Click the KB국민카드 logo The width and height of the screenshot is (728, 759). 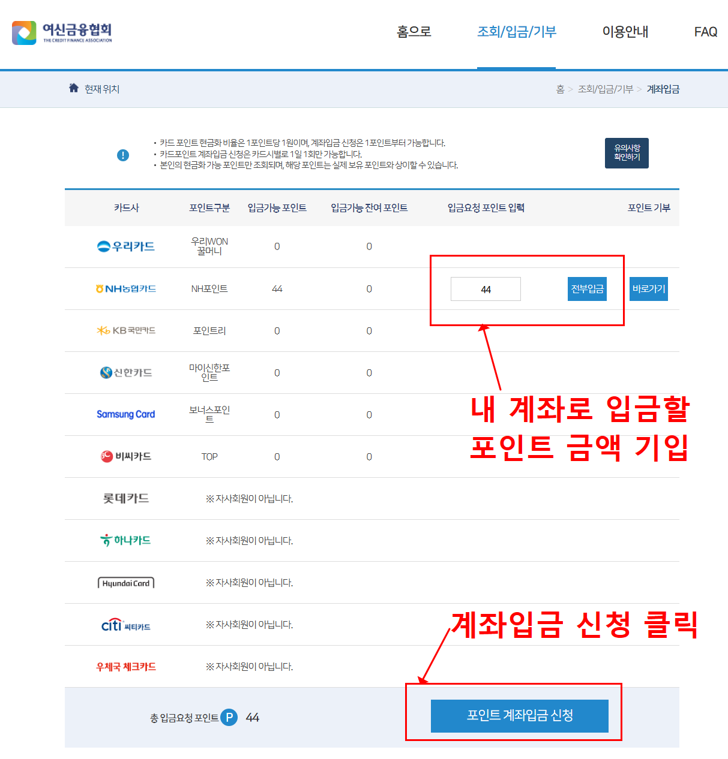(126, 330)
